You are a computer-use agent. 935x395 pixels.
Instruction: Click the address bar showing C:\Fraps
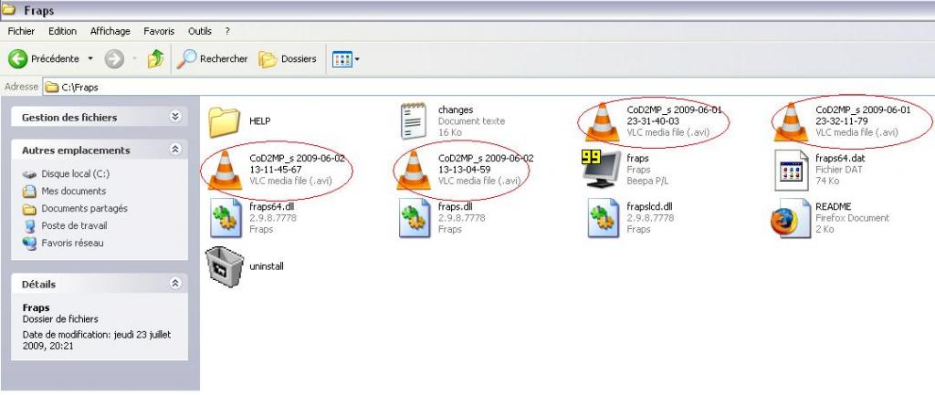489,87
